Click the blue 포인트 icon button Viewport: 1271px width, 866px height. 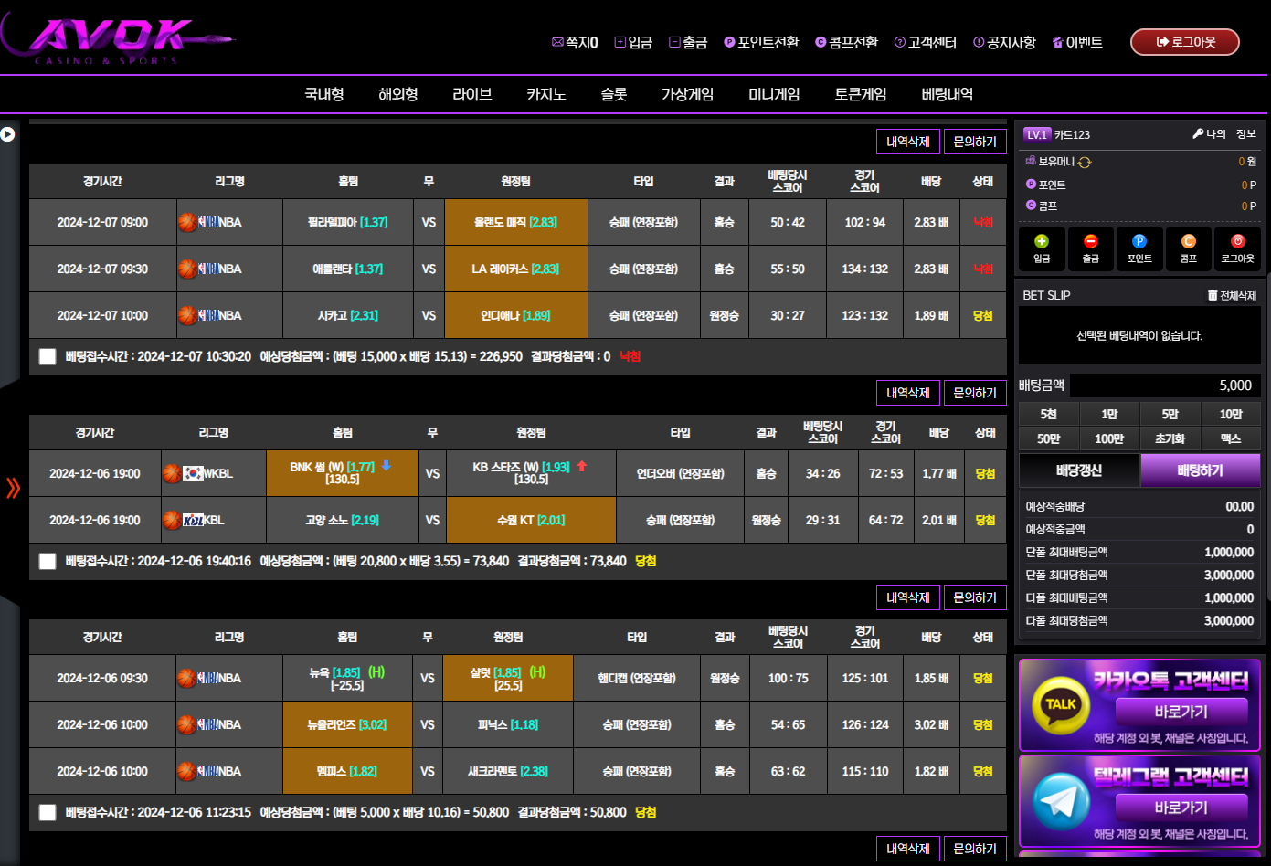click(x=1139, y=242)
